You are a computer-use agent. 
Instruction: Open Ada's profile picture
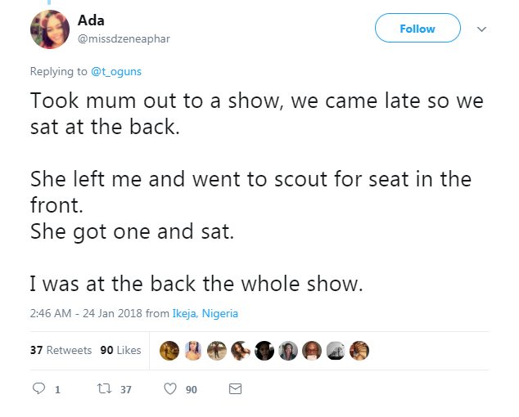49,29
